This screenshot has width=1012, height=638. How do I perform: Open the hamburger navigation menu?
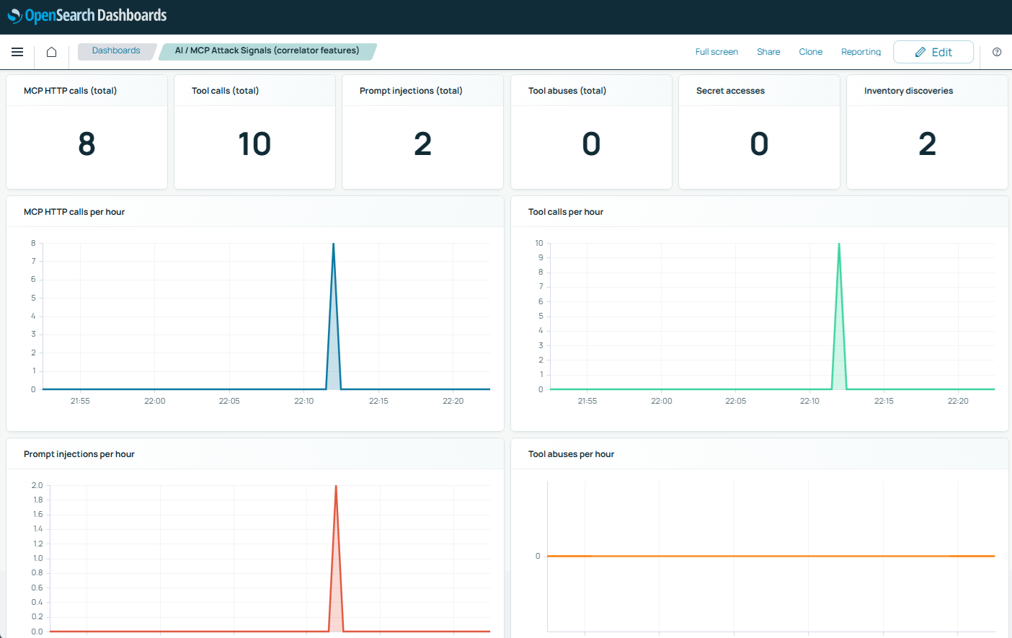(17, 52)
